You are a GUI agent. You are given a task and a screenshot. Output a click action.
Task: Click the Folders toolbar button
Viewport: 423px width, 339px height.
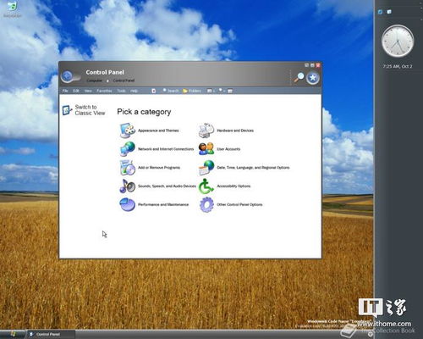[192, 91]
